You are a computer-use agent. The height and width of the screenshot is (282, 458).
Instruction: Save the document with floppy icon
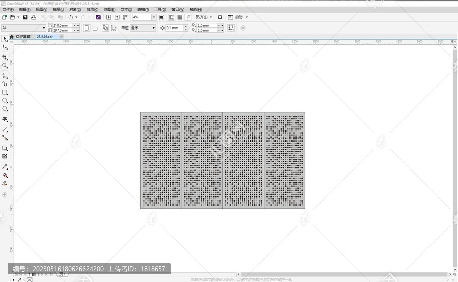coord(25,17)
